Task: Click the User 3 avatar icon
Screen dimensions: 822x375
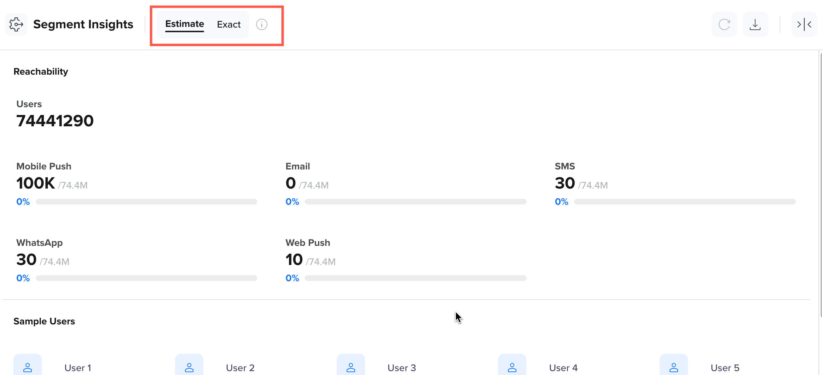Action: pos(351,367)
